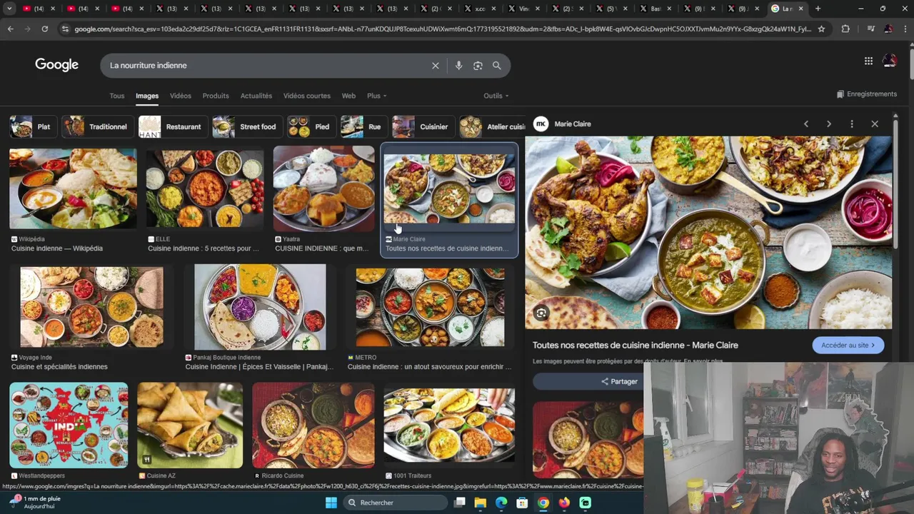Open 'Toutes nos recettes de cuisine indienne - Marie Claire' title link
This screenshot has height=514, width=914.
click(x=635, y=346)
